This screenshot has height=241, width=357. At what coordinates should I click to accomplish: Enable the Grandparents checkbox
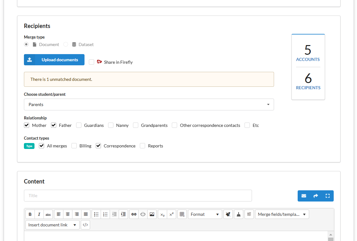coord(135,125)
